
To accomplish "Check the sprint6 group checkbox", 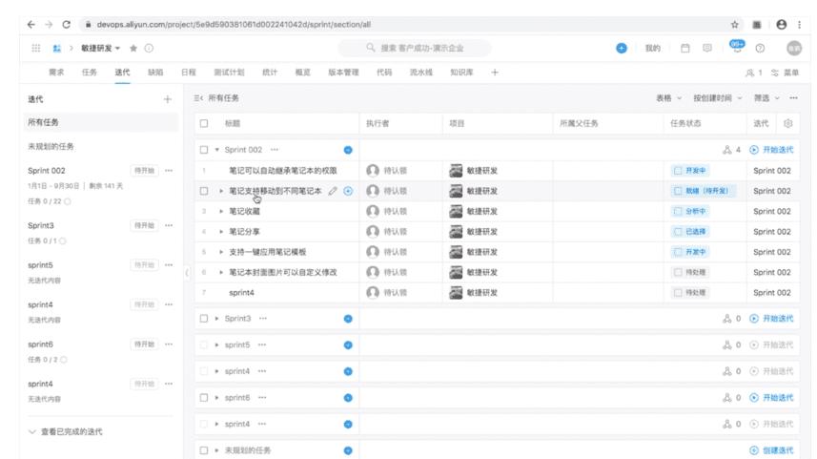I will coord(204,398).
